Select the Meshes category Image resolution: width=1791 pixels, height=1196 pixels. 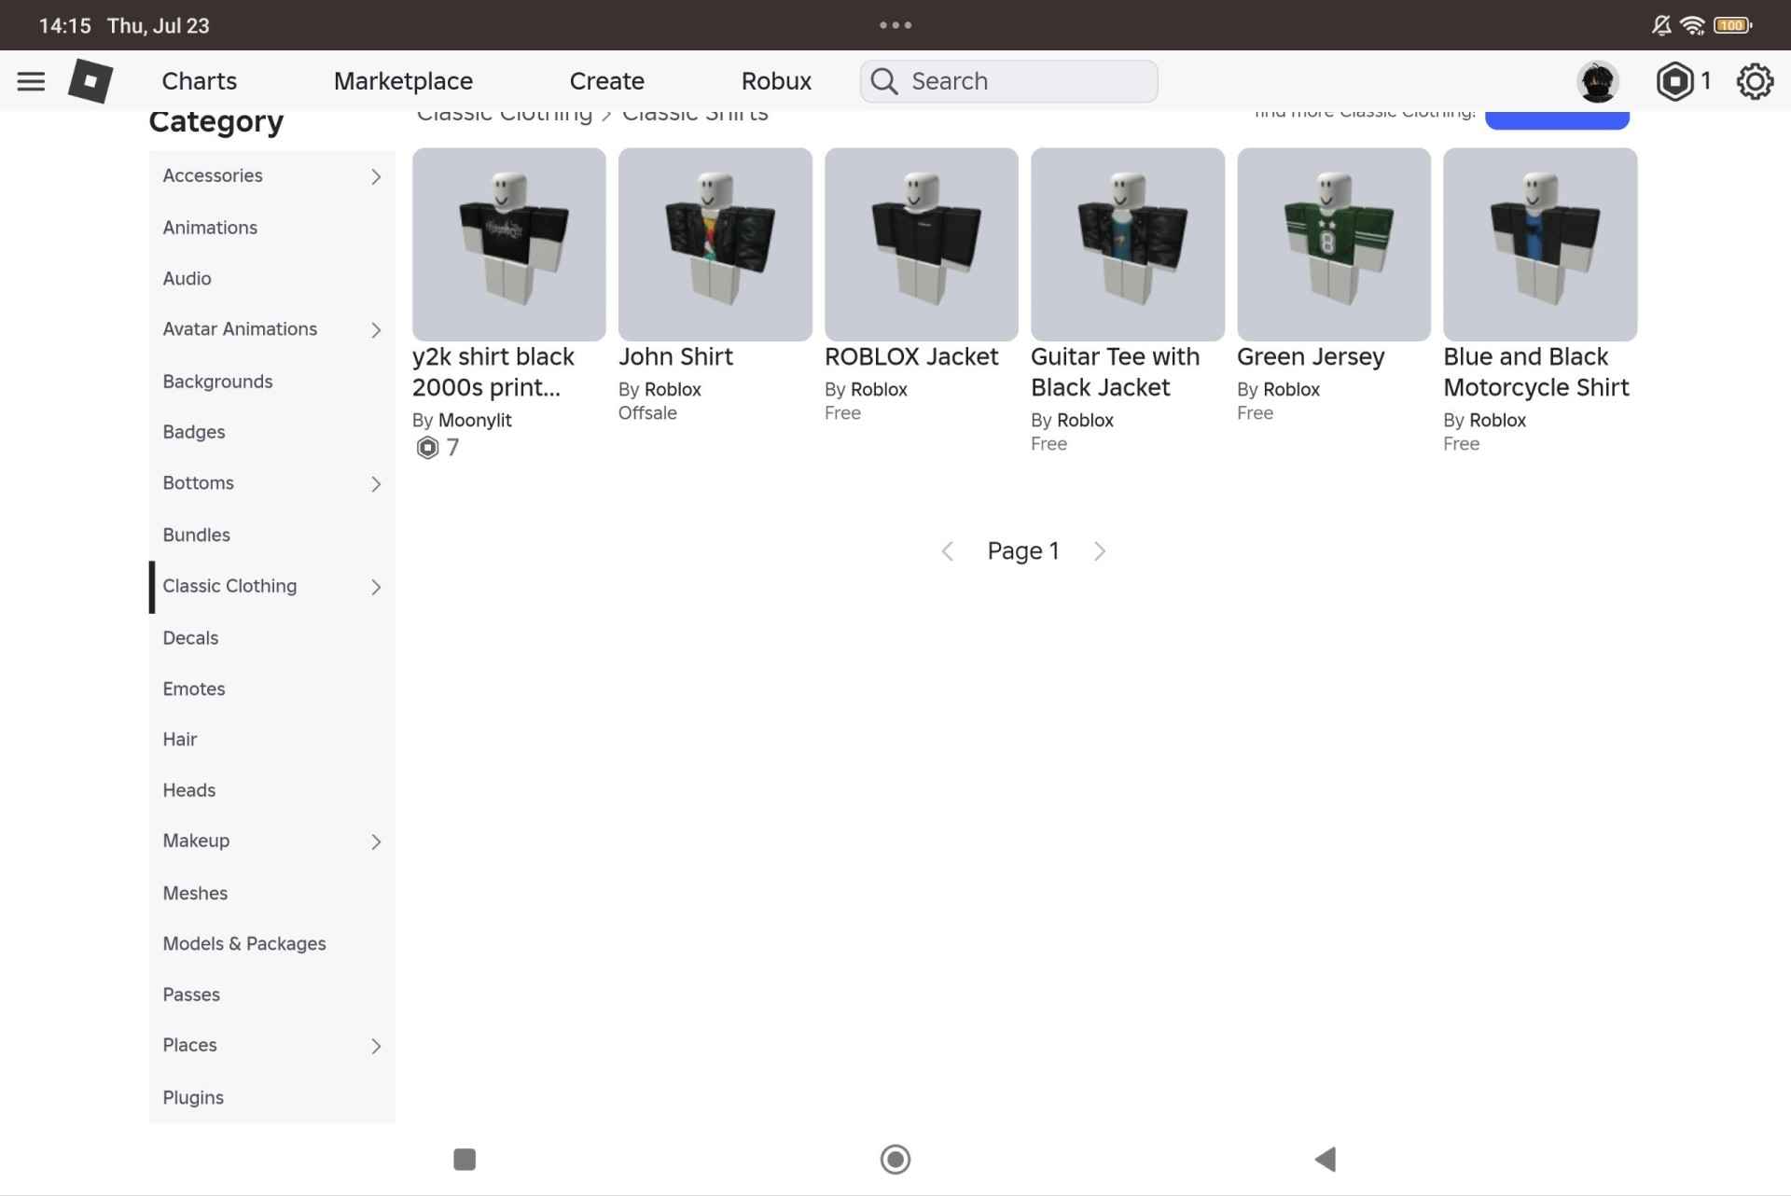[x=272, y=893]
